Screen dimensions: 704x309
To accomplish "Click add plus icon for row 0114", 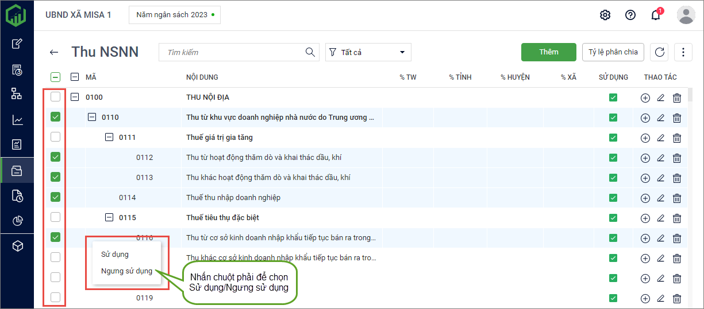I will 645,198.
